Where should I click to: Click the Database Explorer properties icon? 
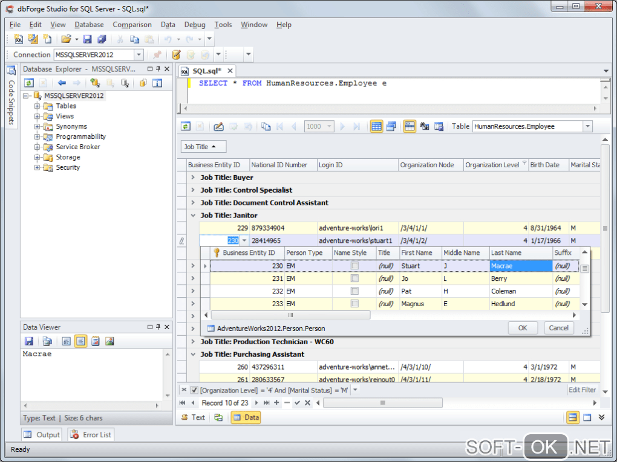coord(157,83)
